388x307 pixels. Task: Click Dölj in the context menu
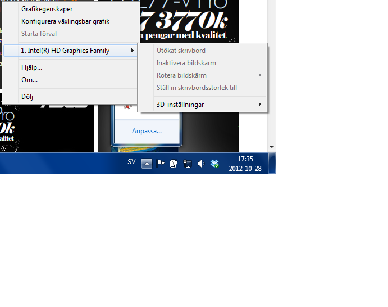28,97
